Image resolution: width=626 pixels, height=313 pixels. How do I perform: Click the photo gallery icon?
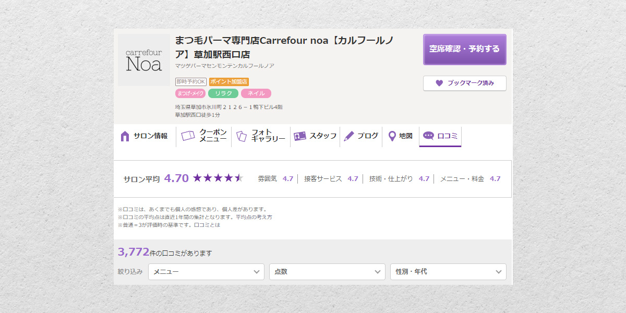point(241,136)
